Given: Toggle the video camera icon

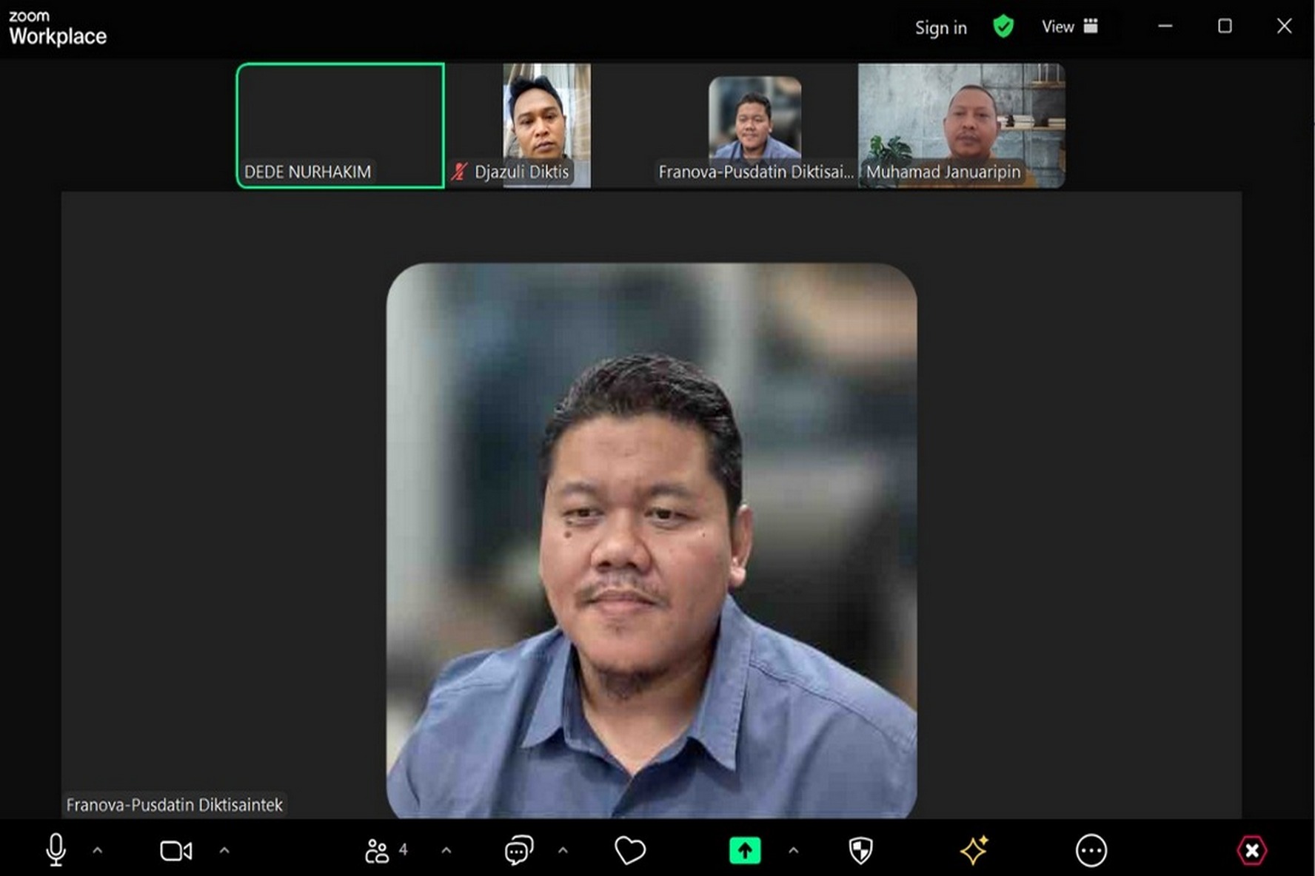Looking at the screenshot, I should coord(176,851).
